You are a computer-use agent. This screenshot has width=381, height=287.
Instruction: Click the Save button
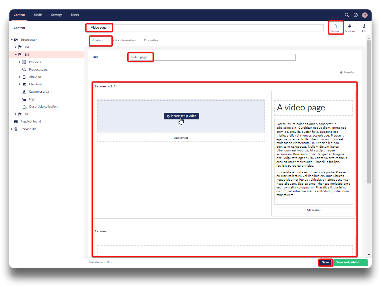coord(325,262)
